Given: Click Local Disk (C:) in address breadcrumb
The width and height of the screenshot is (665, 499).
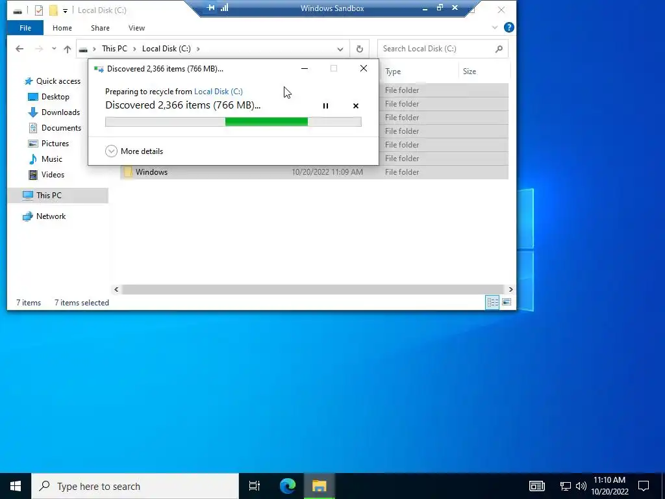Looking at the screenshot, I should click(x=166, y=48).
